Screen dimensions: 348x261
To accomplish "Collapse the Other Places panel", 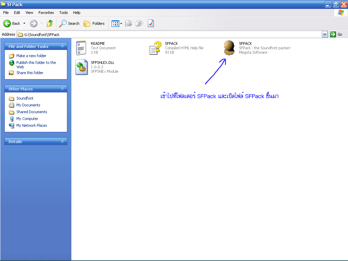I will 63,89.
